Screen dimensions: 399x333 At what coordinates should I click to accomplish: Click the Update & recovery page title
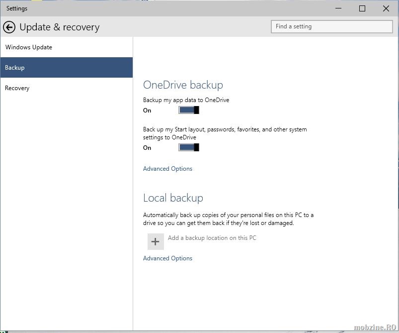pos(60,27)
